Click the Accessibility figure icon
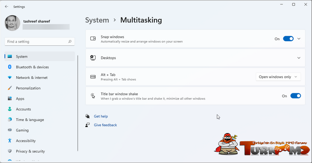Viewport: 312px width, 163px height. point(10,140)
